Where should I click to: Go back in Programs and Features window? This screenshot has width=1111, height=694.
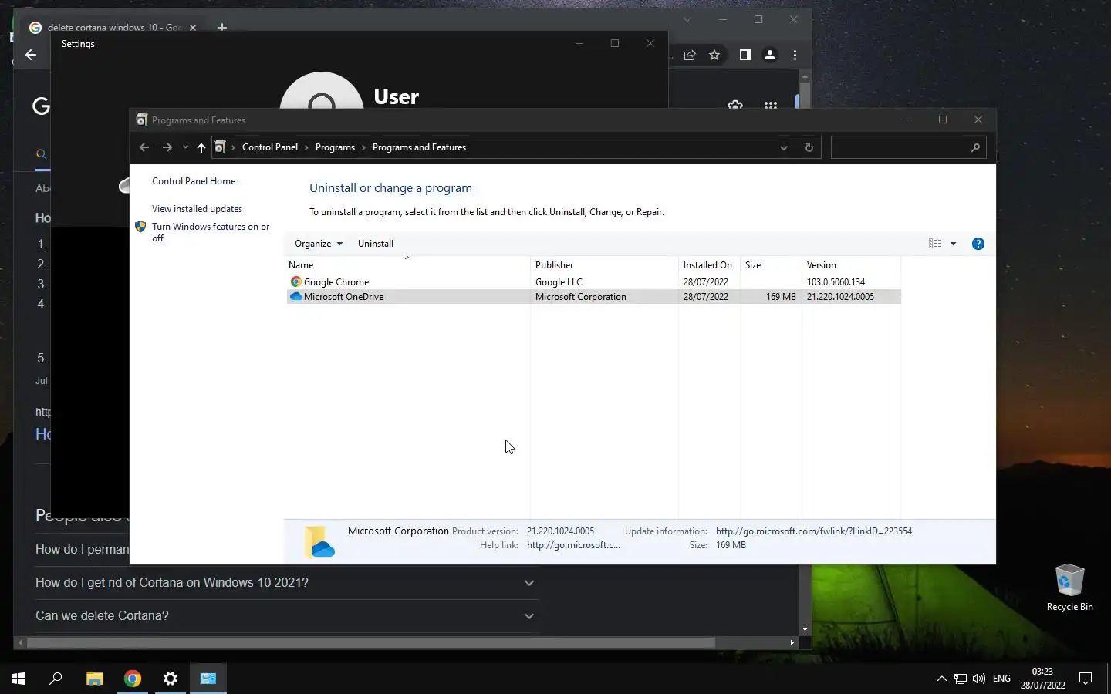[x=144, y=147]
